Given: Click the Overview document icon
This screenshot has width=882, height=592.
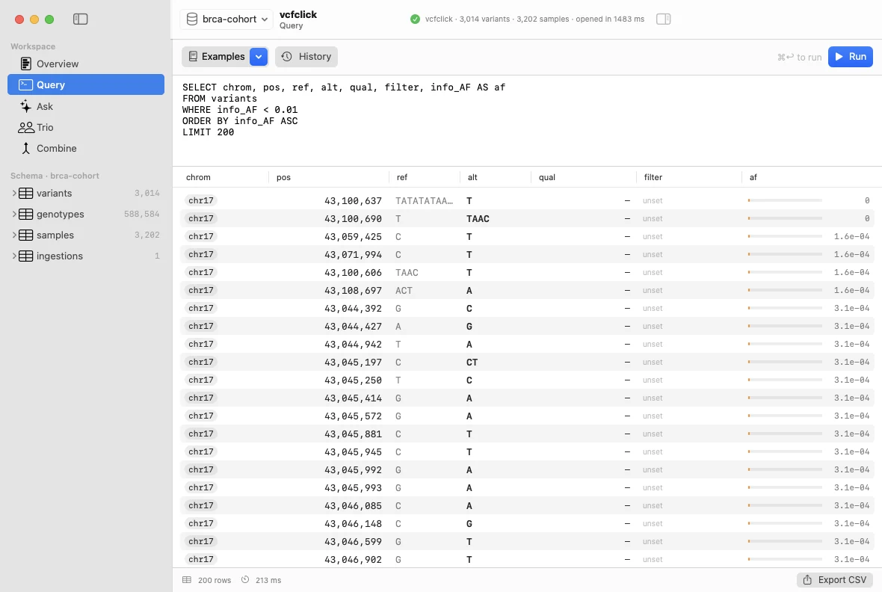Looking at the screenshot, I should click(26, 64).
